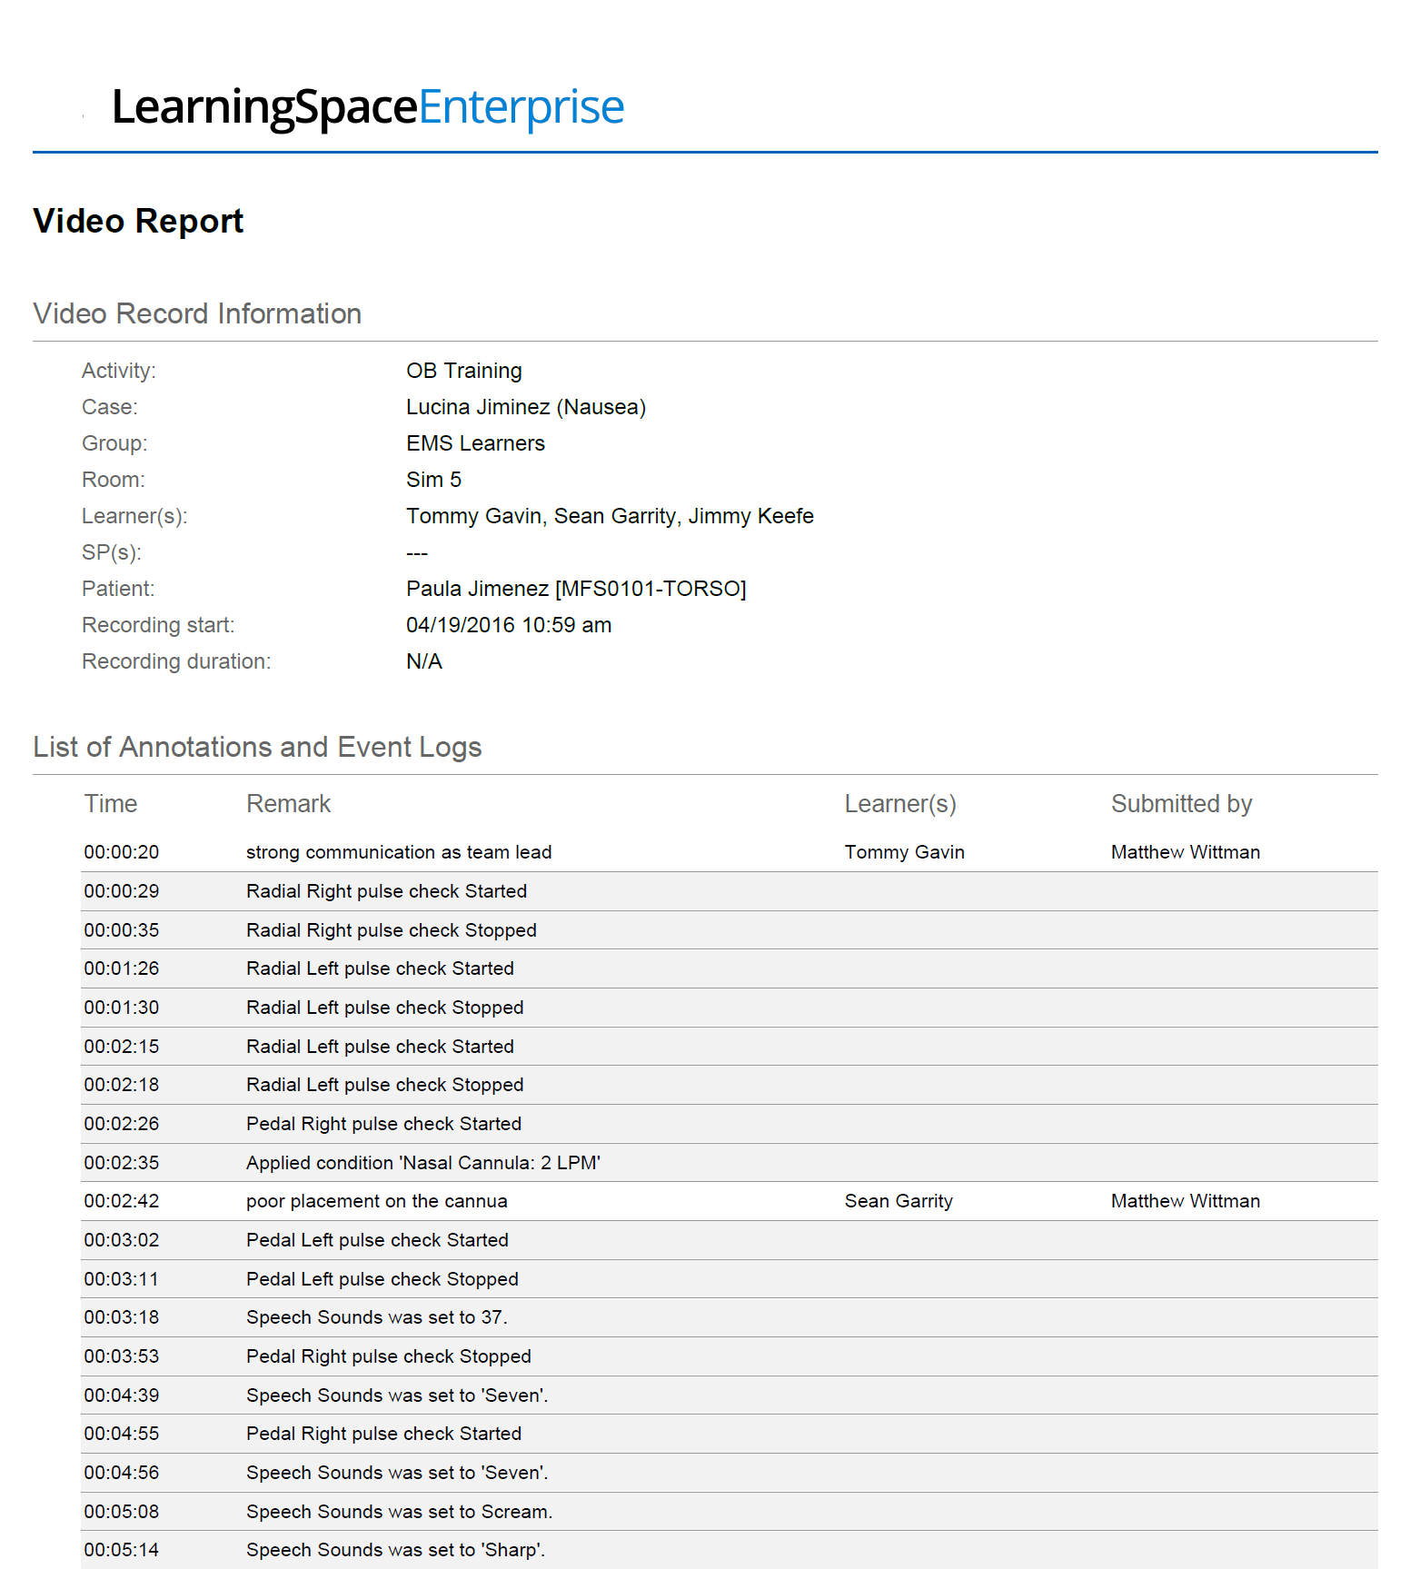Click Sean Garrity in the learner column
The width and height of the screenshot is (1410, 1569).
point(899,1201)
